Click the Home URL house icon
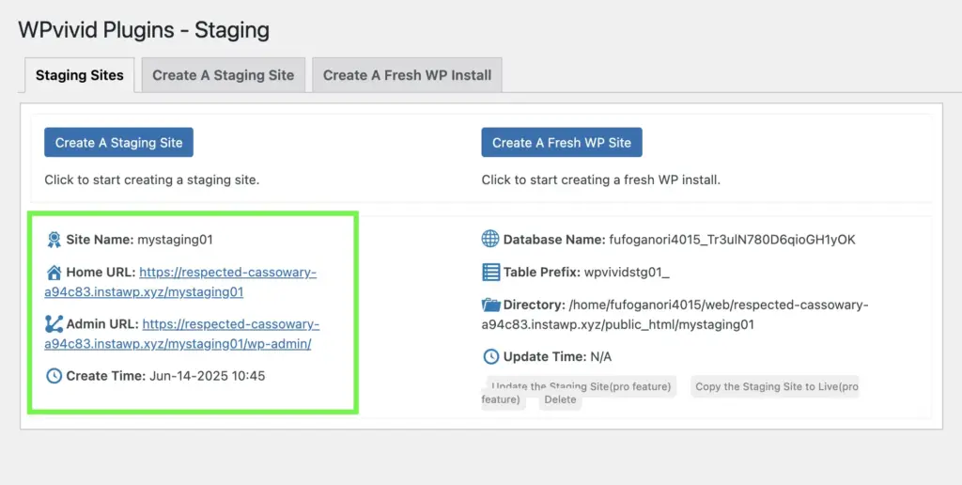This screenshot has width=962, height=485. (54, 273)
